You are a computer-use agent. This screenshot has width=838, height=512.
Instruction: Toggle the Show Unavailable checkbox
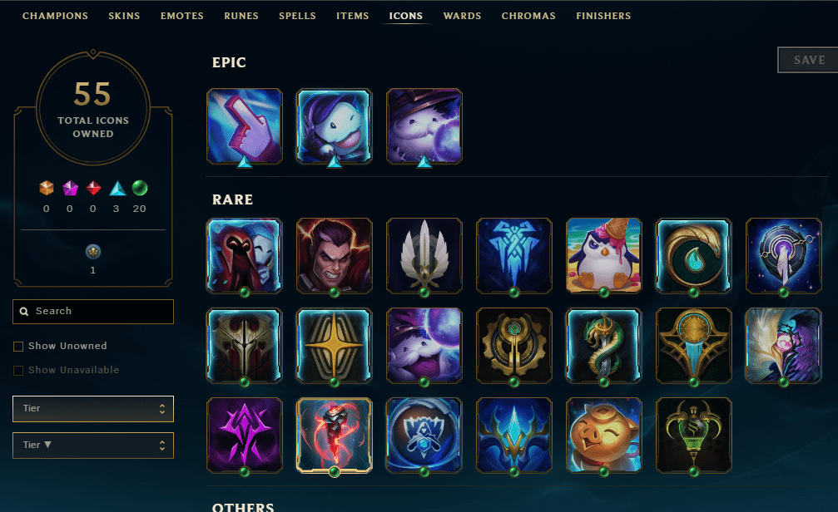point(18,371)
